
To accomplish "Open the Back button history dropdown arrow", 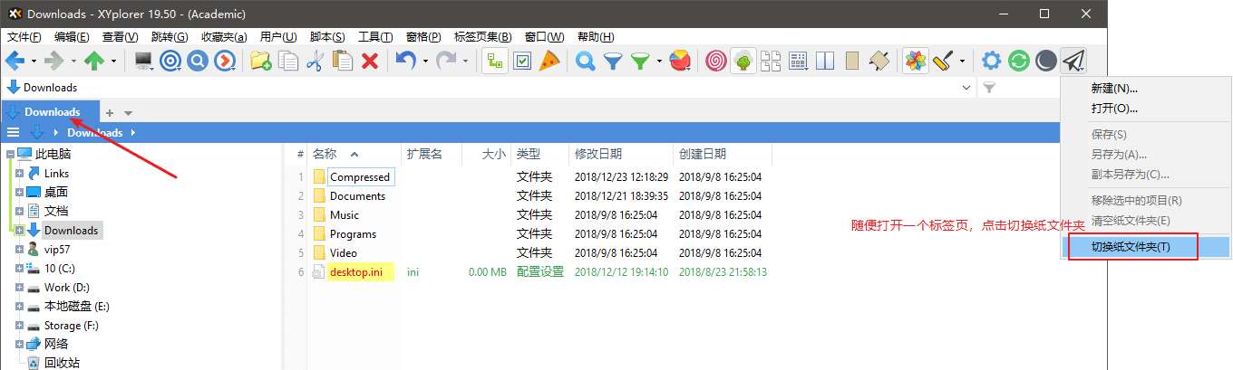I will point(34,62).
